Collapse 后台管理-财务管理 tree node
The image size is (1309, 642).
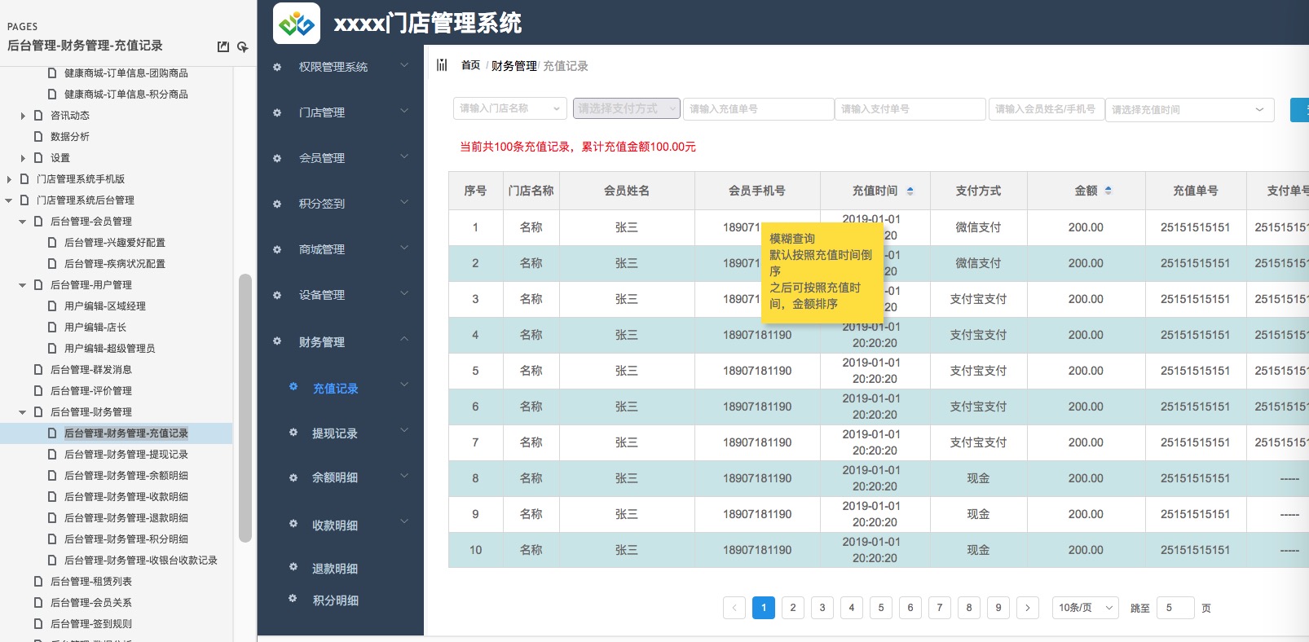tap(23, 412)
